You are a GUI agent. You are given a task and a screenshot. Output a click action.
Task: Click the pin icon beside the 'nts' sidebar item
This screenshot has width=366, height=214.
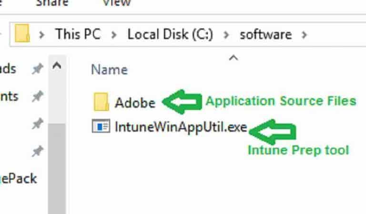[x=38, y=96]
